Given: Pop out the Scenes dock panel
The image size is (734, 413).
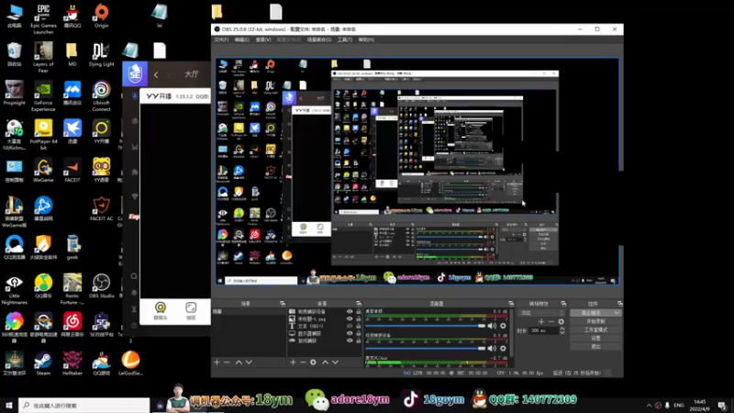Looking at the screenshot, I should point(283,304).
